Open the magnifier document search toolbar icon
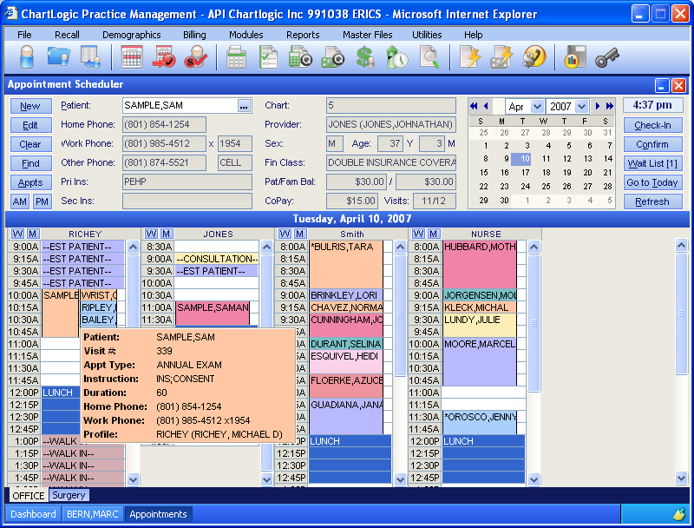This screenshot has height=528, width=694. 429,57
